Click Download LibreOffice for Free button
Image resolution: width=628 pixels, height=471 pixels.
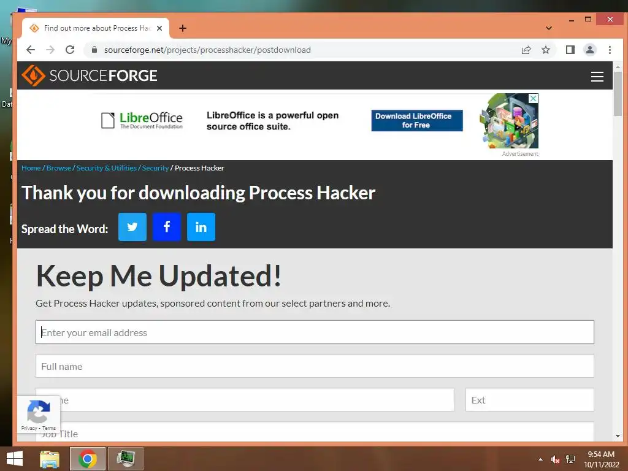[x=417, y=121]
